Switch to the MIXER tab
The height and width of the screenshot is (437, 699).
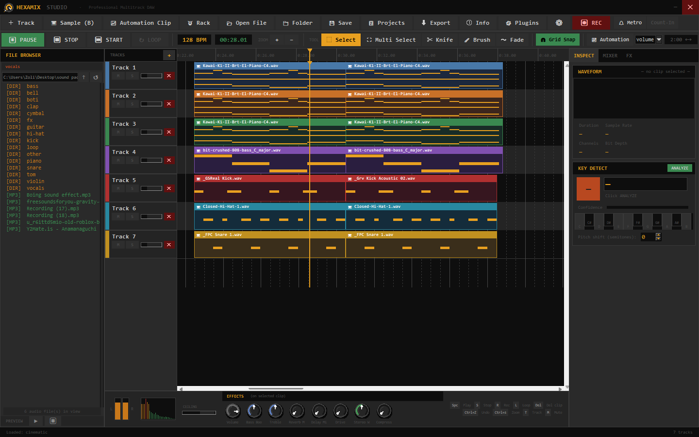[x=610, y=56]
